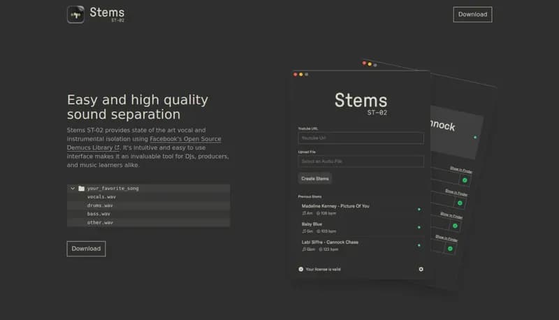The height and width of the screenshot is (320, 559).
Task: Collapse the your_favorite_song folder chevron
Action: click(x=73, y=188)
